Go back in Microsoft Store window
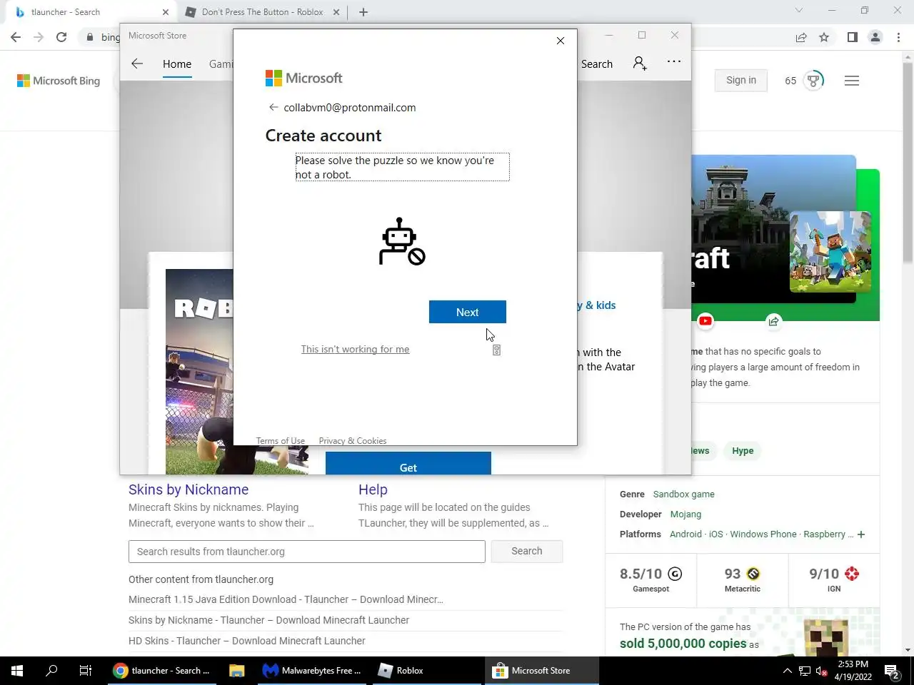The image size is (914, 685). (137, 64)
